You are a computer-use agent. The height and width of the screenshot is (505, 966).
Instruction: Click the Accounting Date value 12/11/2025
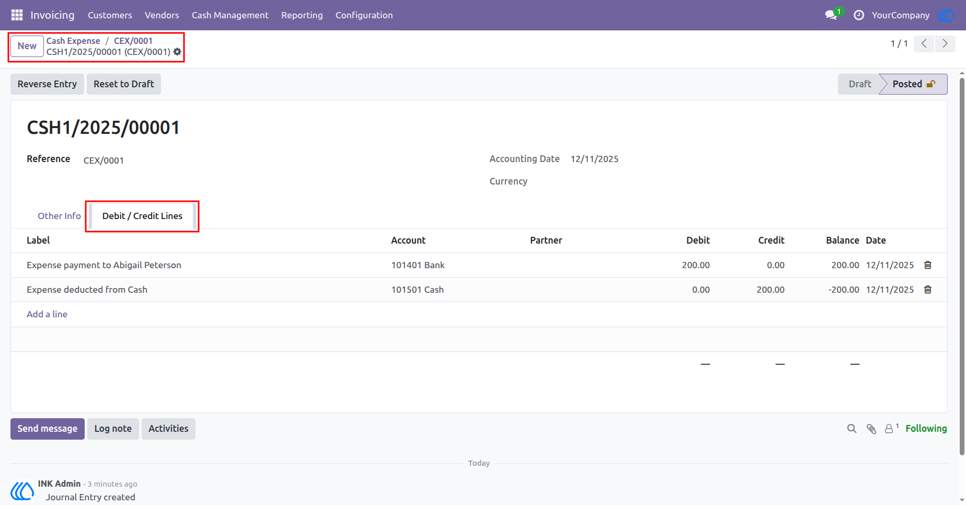point(594,159)
